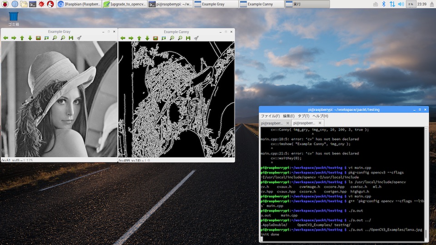Open the Raspberry Pi main menu
The height and width of the screenshot is (245, 436).
tap(5, 4)
